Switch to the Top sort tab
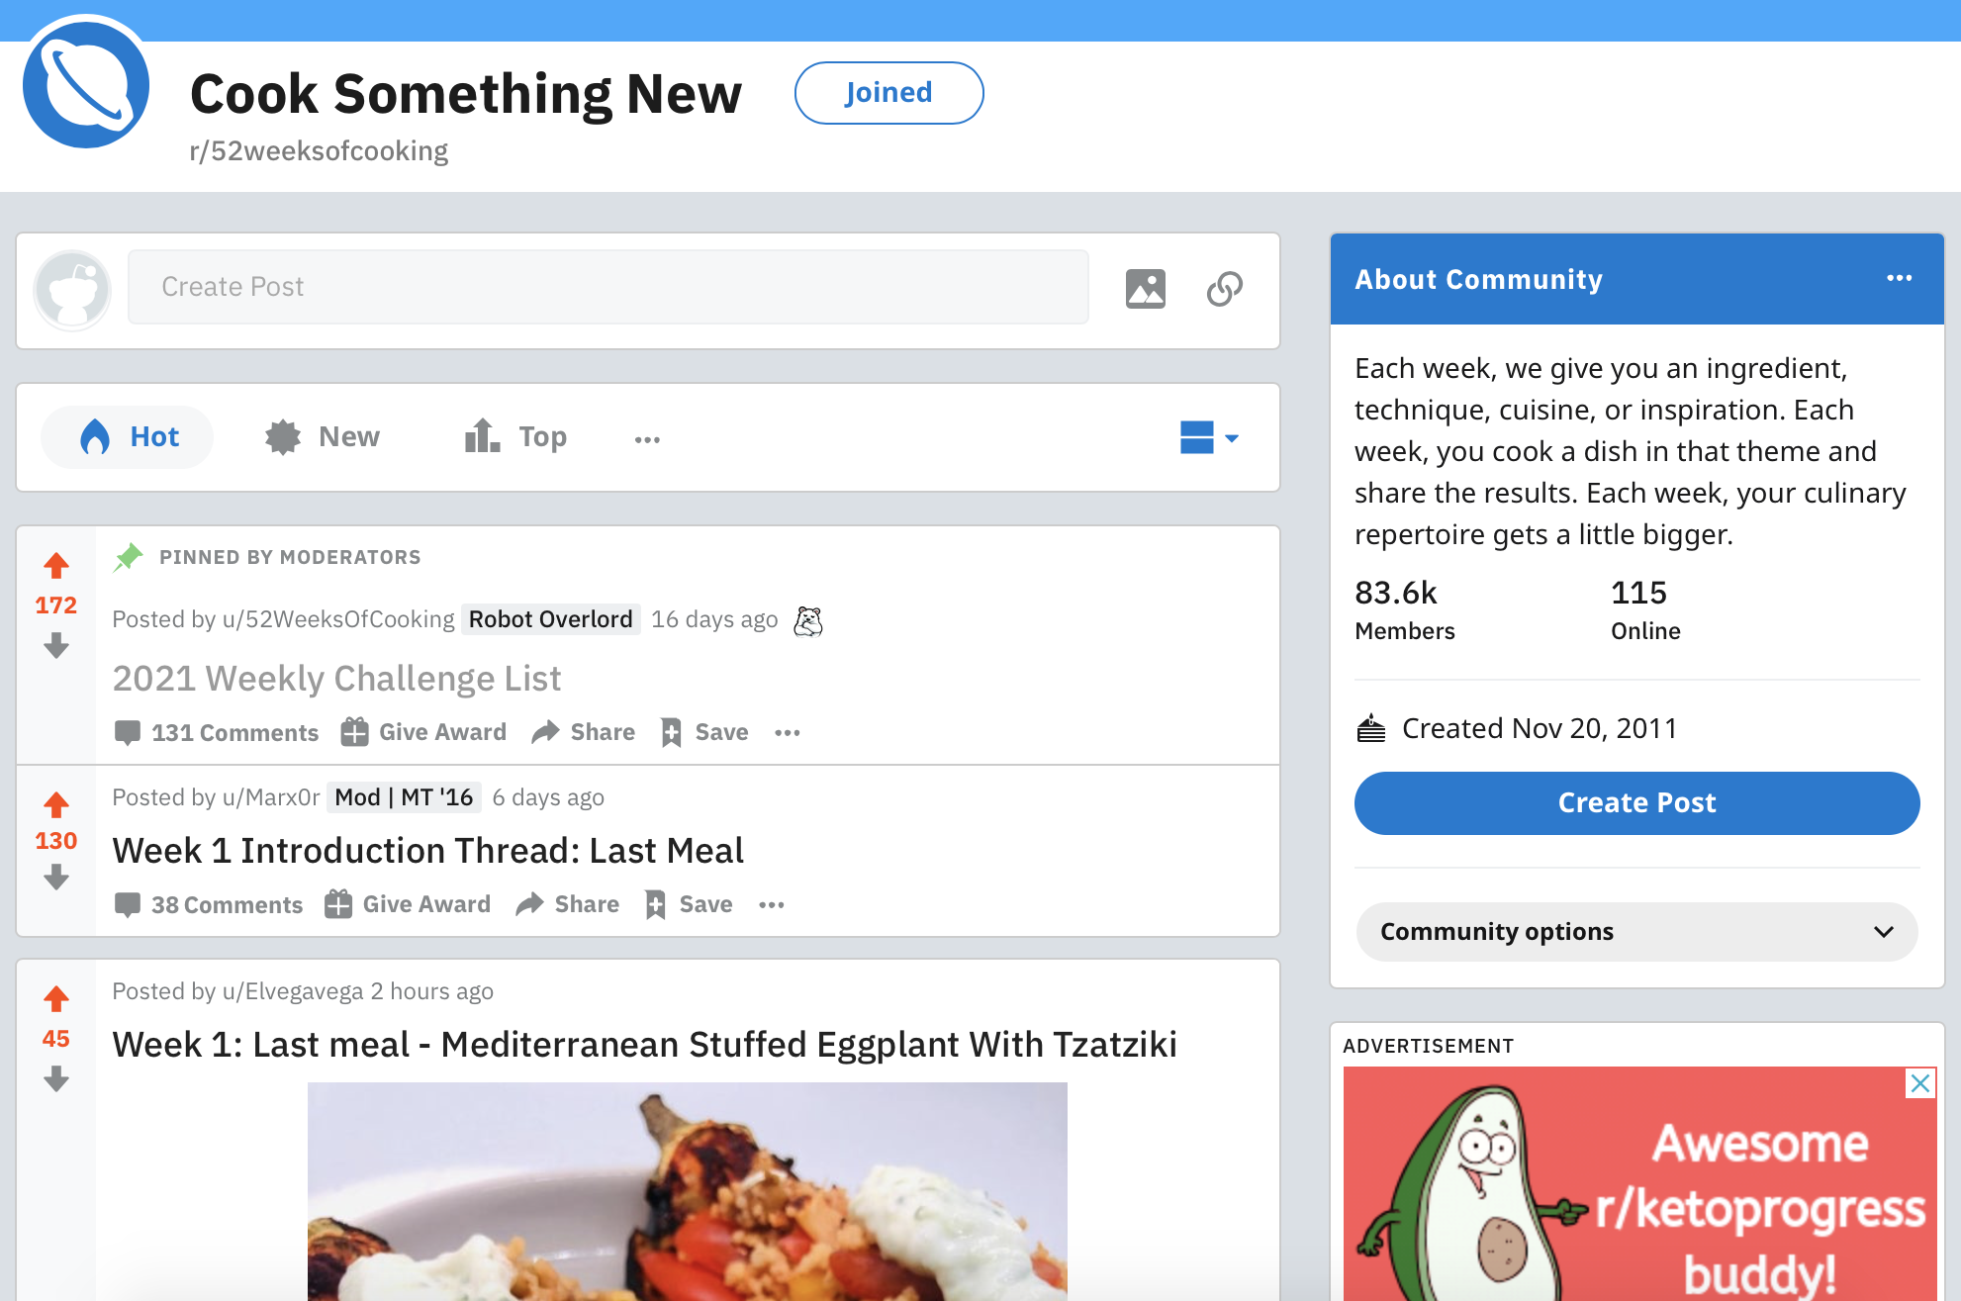This screenshot has width=1961, height=1301. point(515,437)
